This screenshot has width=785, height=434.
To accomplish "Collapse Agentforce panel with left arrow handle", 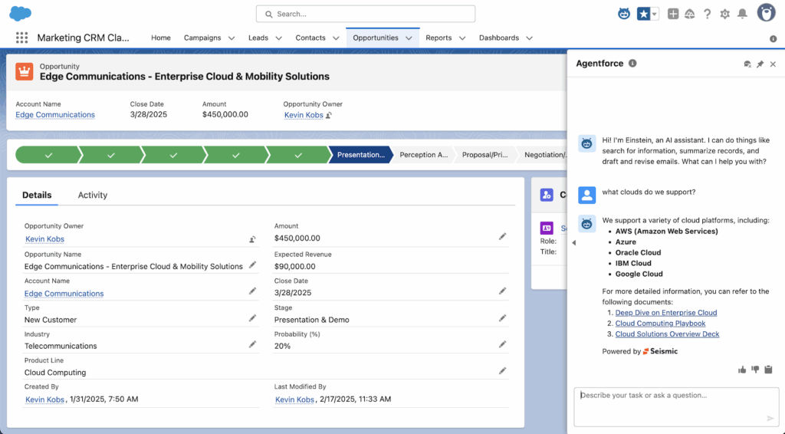I will (573, 243).
